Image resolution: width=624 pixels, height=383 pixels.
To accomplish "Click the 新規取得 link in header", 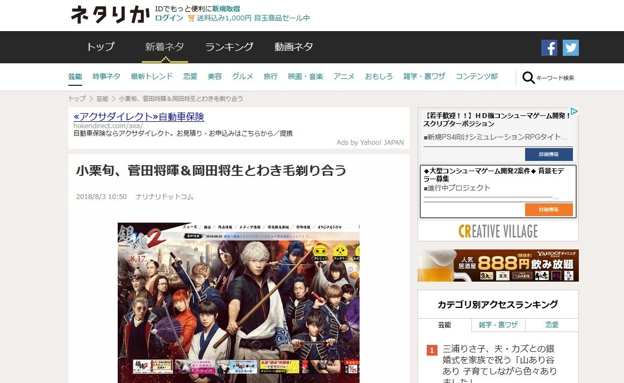I will coord(226,9).
